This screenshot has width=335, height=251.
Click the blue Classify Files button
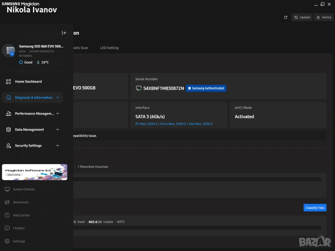pyautogui.click(x=315, y=208)
